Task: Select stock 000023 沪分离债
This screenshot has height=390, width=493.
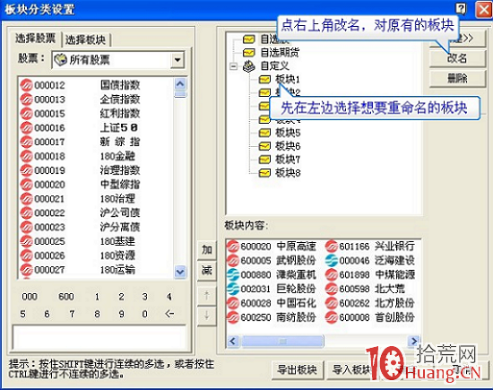Action: coord(80,227)
